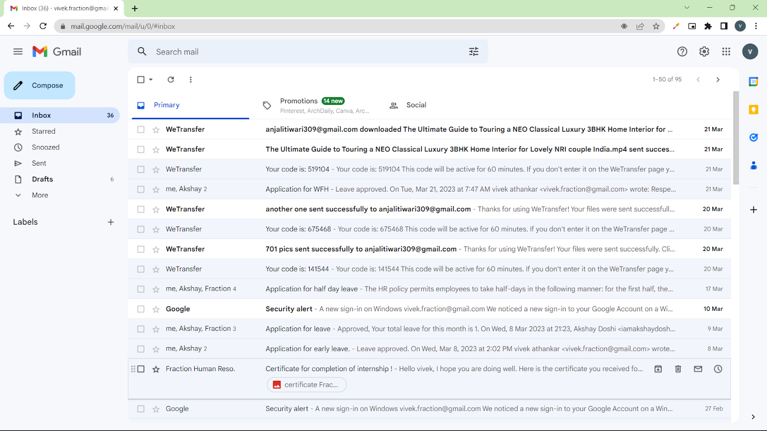Open Google Tasks in the side panel

(753, 137)
